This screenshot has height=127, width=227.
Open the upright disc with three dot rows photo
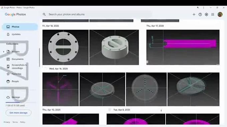tap(146, 89)
